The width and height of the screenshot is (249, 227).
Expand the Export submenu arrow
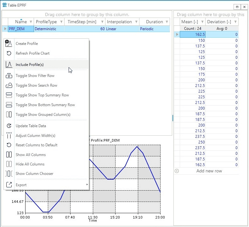coord(87,185)
